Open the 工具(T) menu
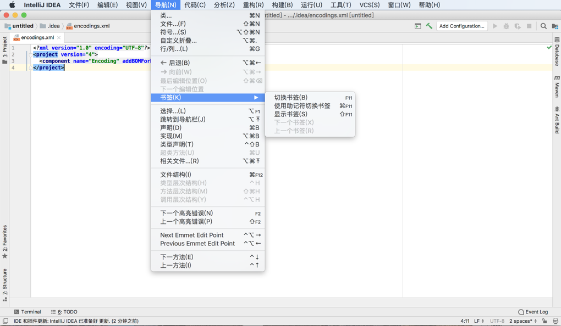This screenshot has width=561, height=326. pos(341,5)
